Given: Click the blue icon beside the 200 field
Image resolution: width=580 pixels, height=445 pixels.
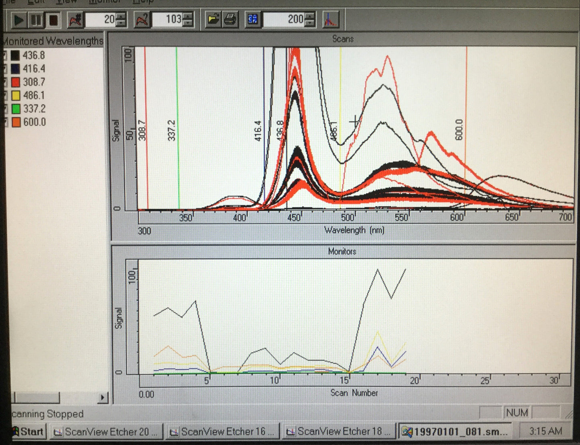Looking at the screenshot, I should (x=253, y=19).
